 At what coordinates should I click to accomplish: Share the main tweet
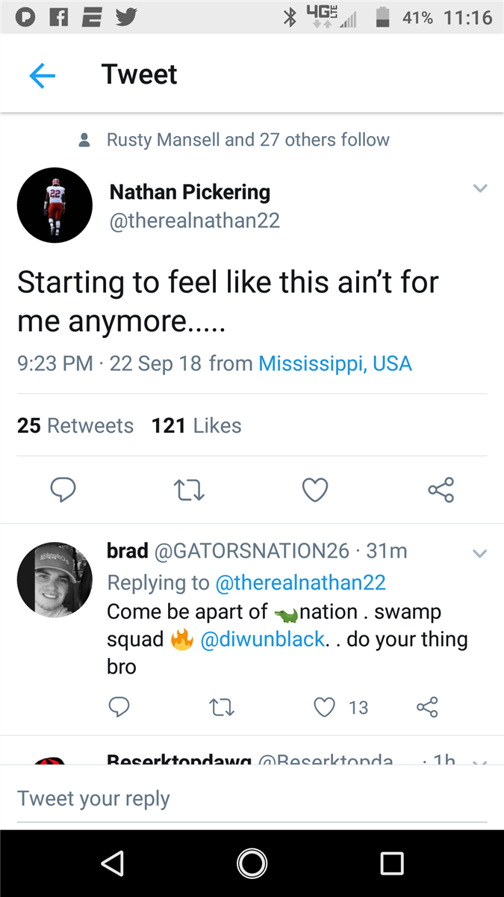pyautogui.click(x=441, y=490)
